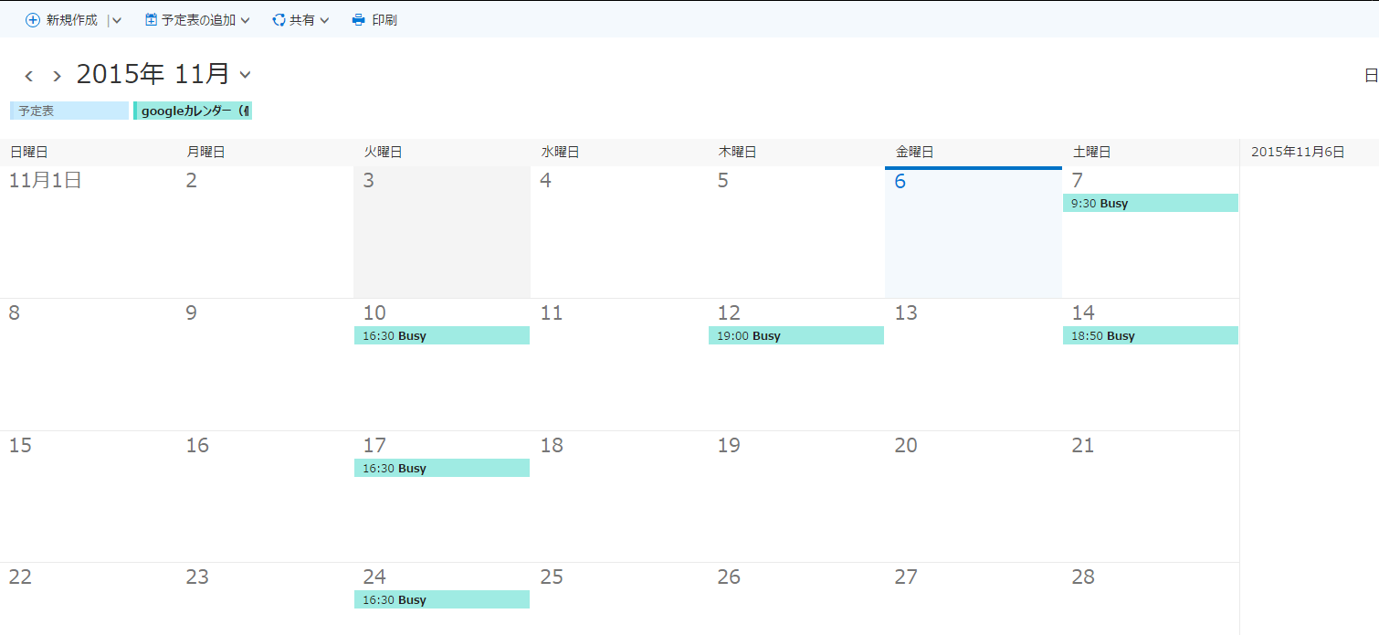Click the 新規作成 plus icon
The image size is (1379, 635).
pos(33,20)
